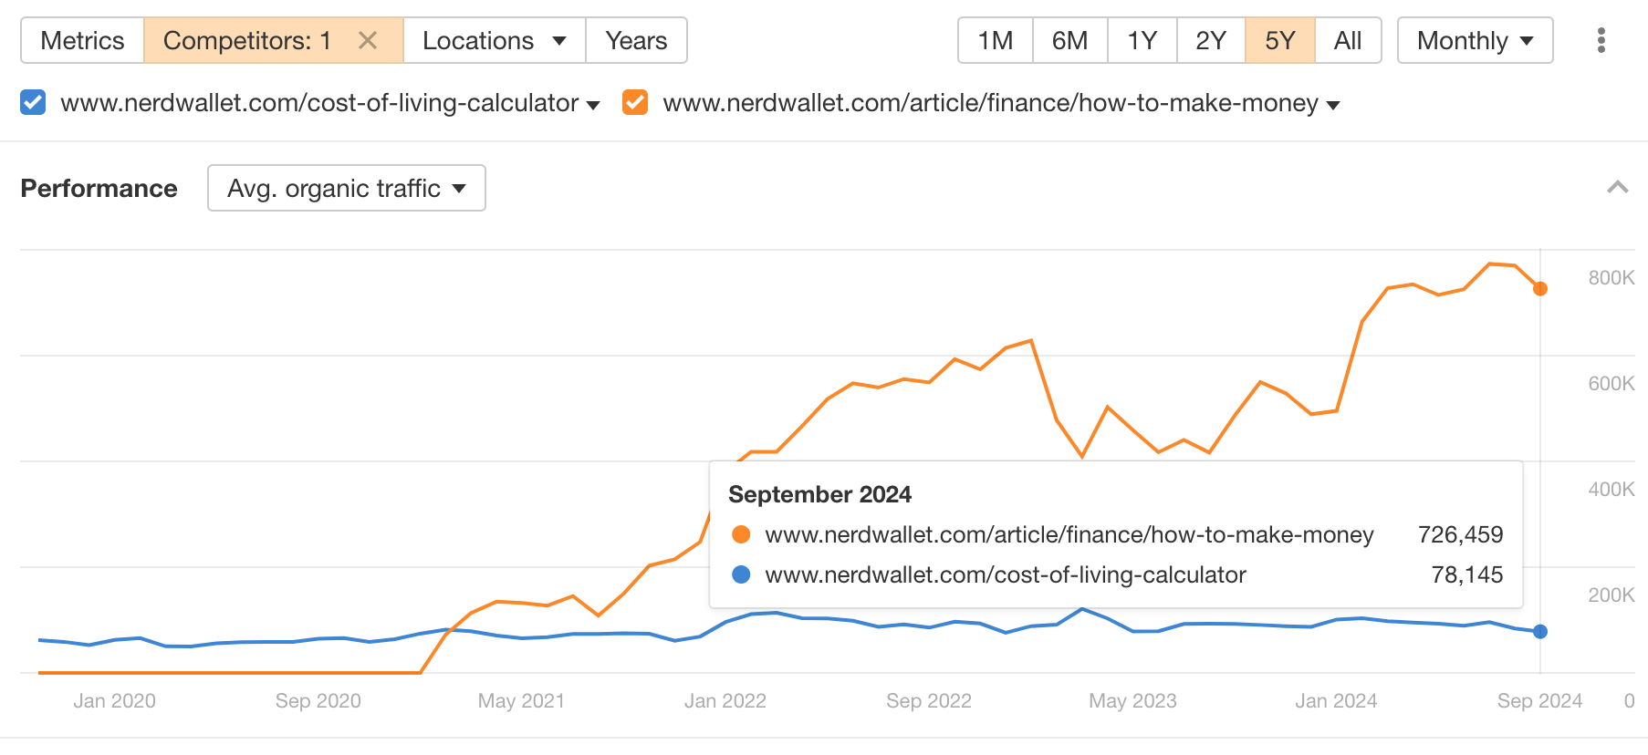Viewport: 1648px width, 755px height.
Task: Click the orange legend dot for how-to-make-money
Action: coord(741,534)
